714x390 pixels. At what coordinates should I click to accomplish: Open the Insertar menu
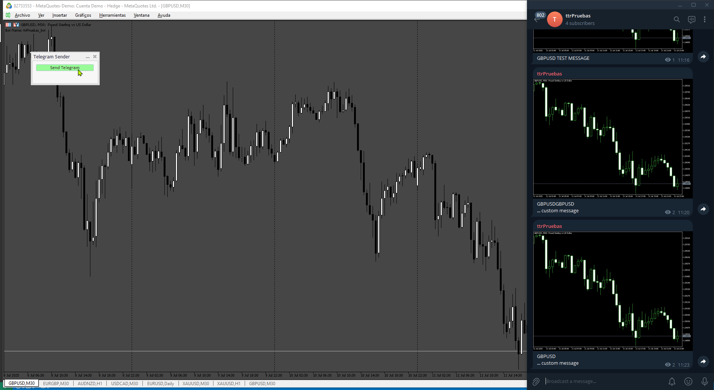[x=59, y=15]
